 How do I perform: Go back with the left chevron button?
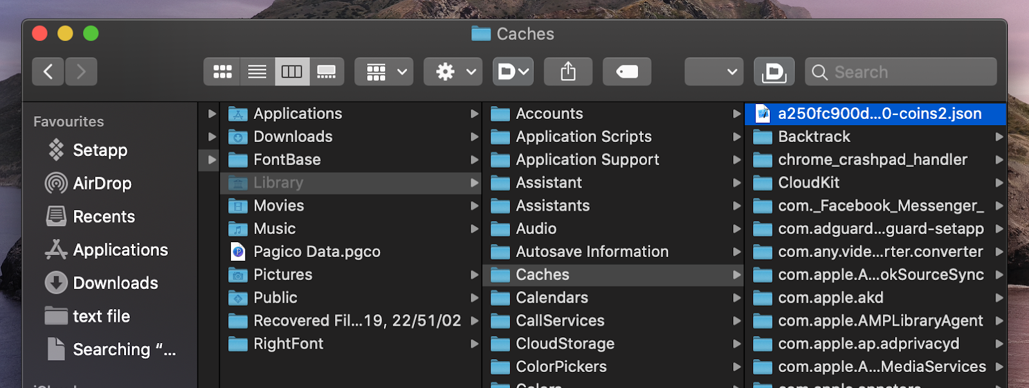tap(48, 71)
